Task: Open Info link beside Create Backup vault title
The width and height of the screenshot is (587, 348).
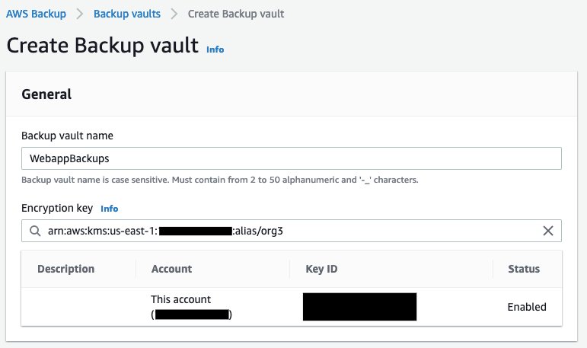Action: [x=215, y=49]
